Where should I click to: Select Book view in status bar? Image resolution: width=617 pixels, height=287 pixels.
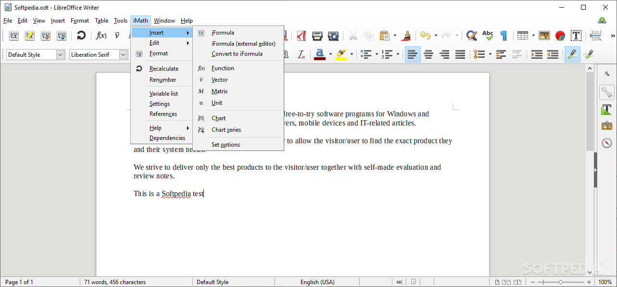pos(516,282)
